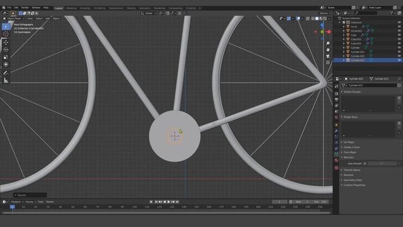Hide Cube.001 object via eye icon
This screenshot has height=227, width=403.
pyautogui.click(x=399, y=39)
